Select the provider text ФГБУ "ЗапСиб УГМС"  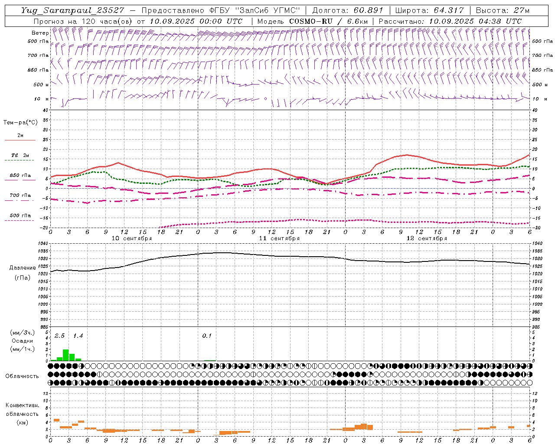pyautogui.click(x=254, y=10)
